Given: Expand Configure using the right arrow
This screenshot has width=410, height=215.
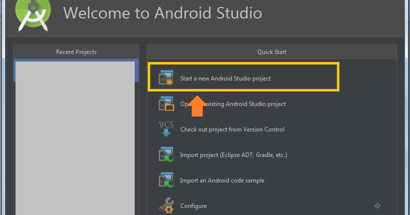Looking at the screenshot, I should tap(377, 206).
